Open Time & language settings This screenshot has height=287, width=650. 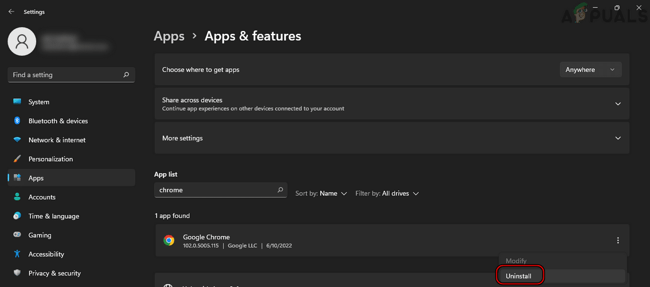53,216
